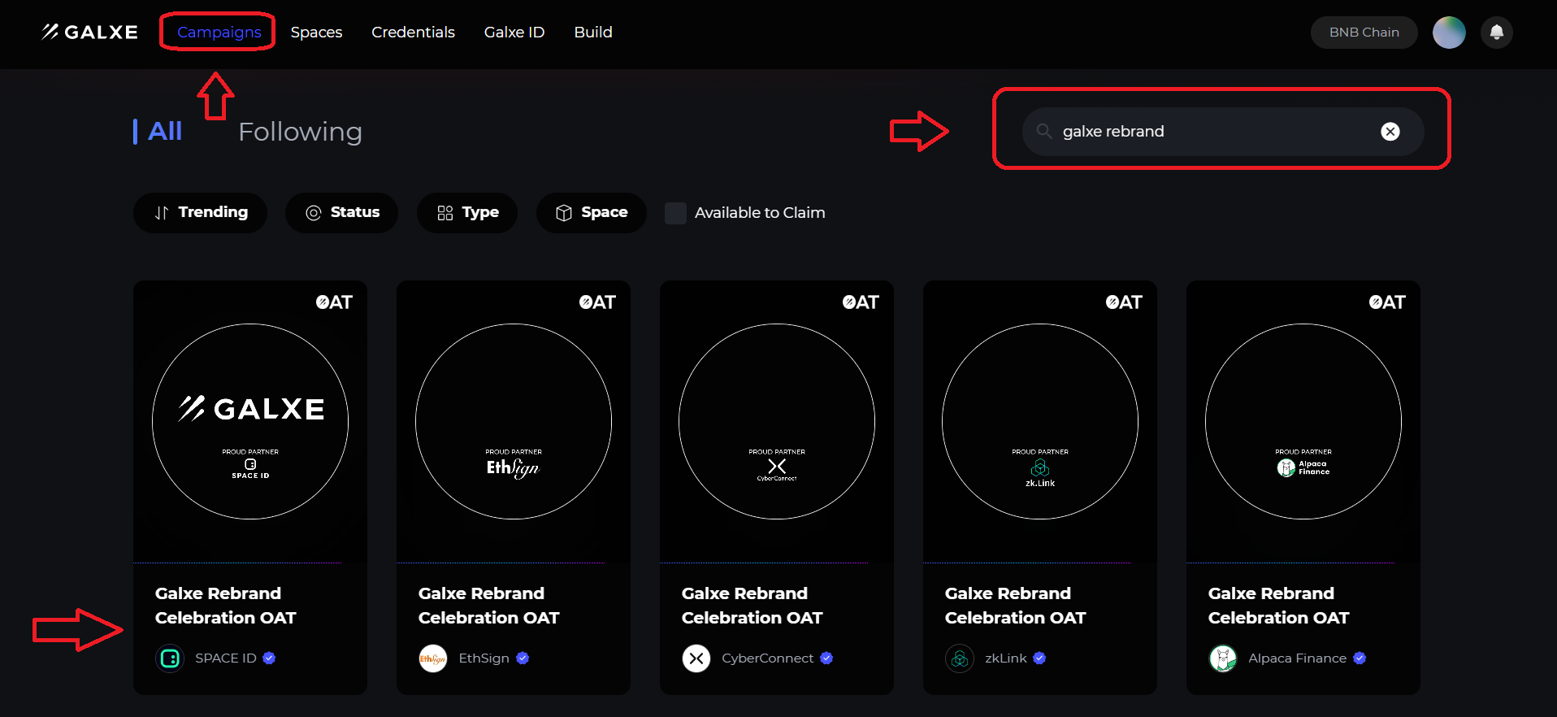Open the SPACE ID campaign card thumbnail

[250, 421]
